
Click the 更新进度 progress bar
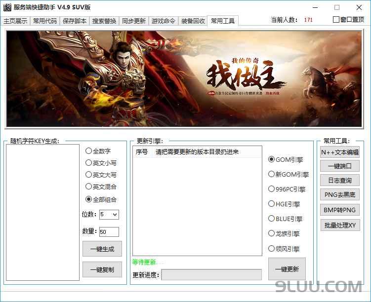pos(211,275)
